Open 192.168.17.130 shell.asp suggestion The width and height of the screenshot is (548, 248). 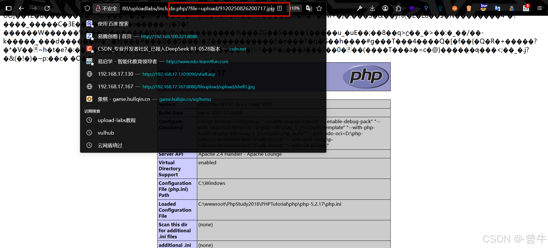tap(203, 74)
